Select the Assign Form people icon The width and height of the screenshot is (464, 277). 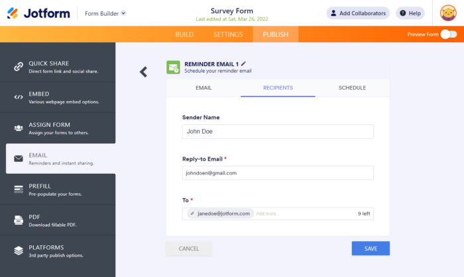click(x=19, y=128)
